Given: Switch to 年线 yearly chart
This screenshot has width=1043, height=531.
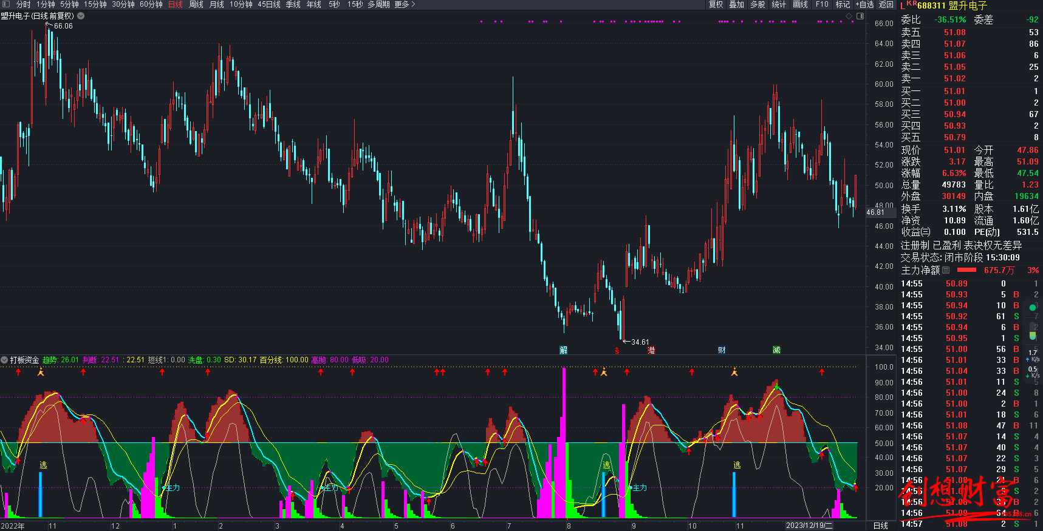Looking at the screenshot, I should tap(314, 4).
